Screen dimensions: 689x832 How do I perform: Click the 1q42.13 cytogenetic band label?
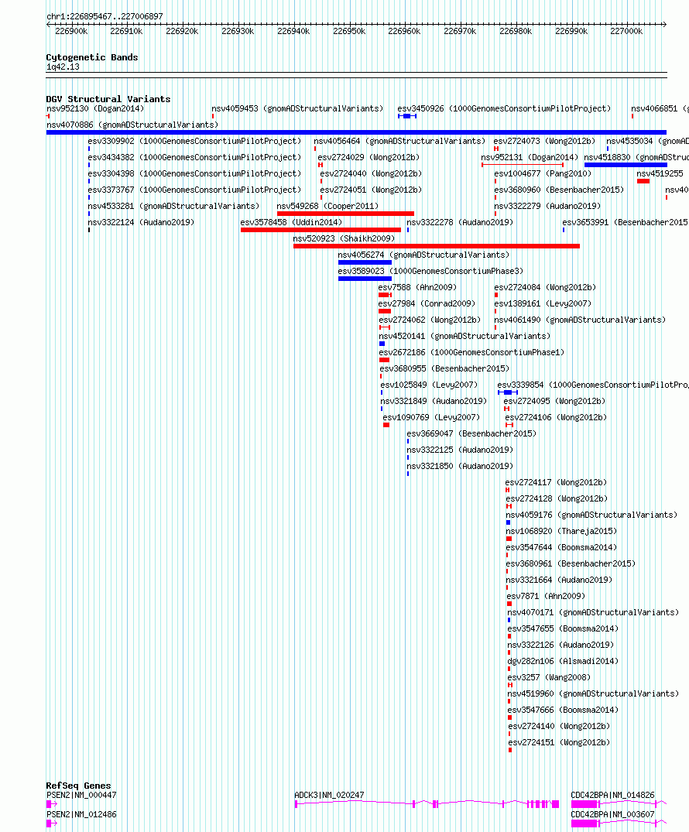pos(63,67)
